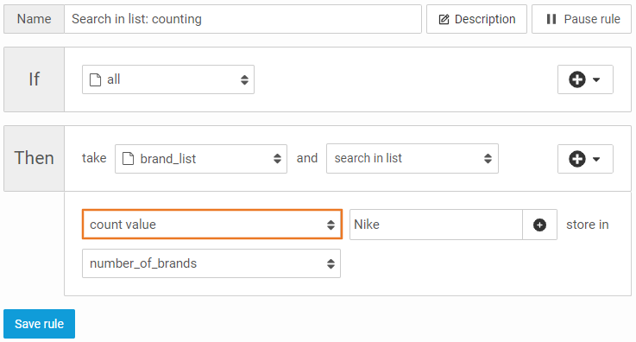The height and width of the screenshot is (342, 636).
Task: Open the caret menu next to Then plus
Action: click(x=596, y=159)
